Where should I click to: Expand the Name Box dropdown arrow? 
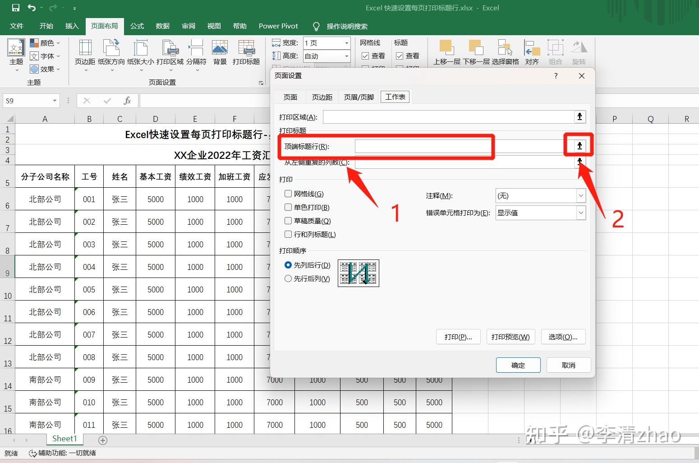pos(55,101)
